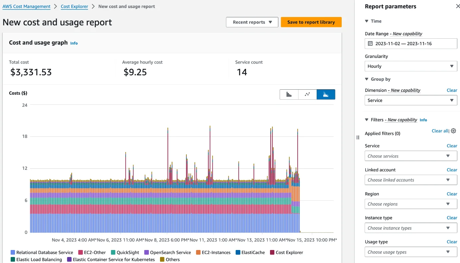Click EC2-Other legend swatch
Screen dimensions: 460x263
[x=81, y=253]
